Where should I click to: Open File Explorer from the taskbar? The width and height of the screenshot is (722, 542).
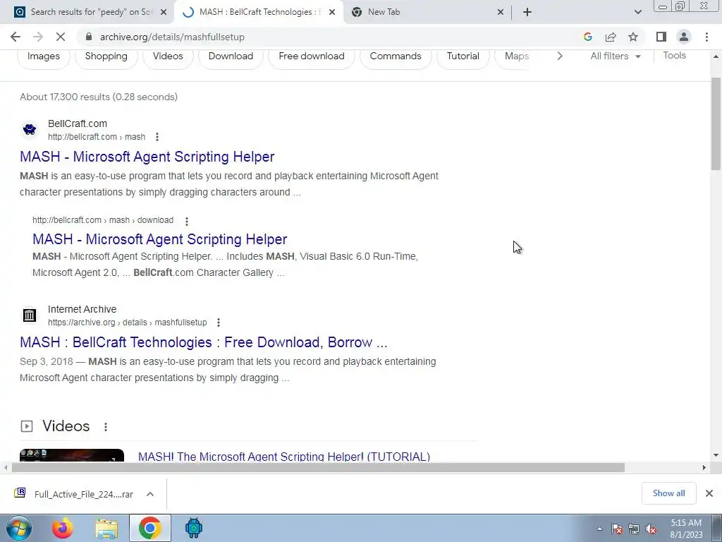tap(106, 528)
